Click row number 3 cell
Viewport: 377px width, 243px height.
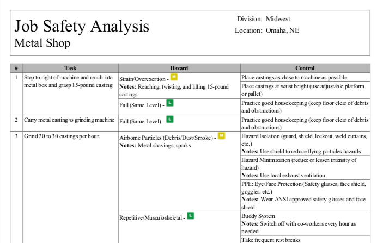(16, 187)
